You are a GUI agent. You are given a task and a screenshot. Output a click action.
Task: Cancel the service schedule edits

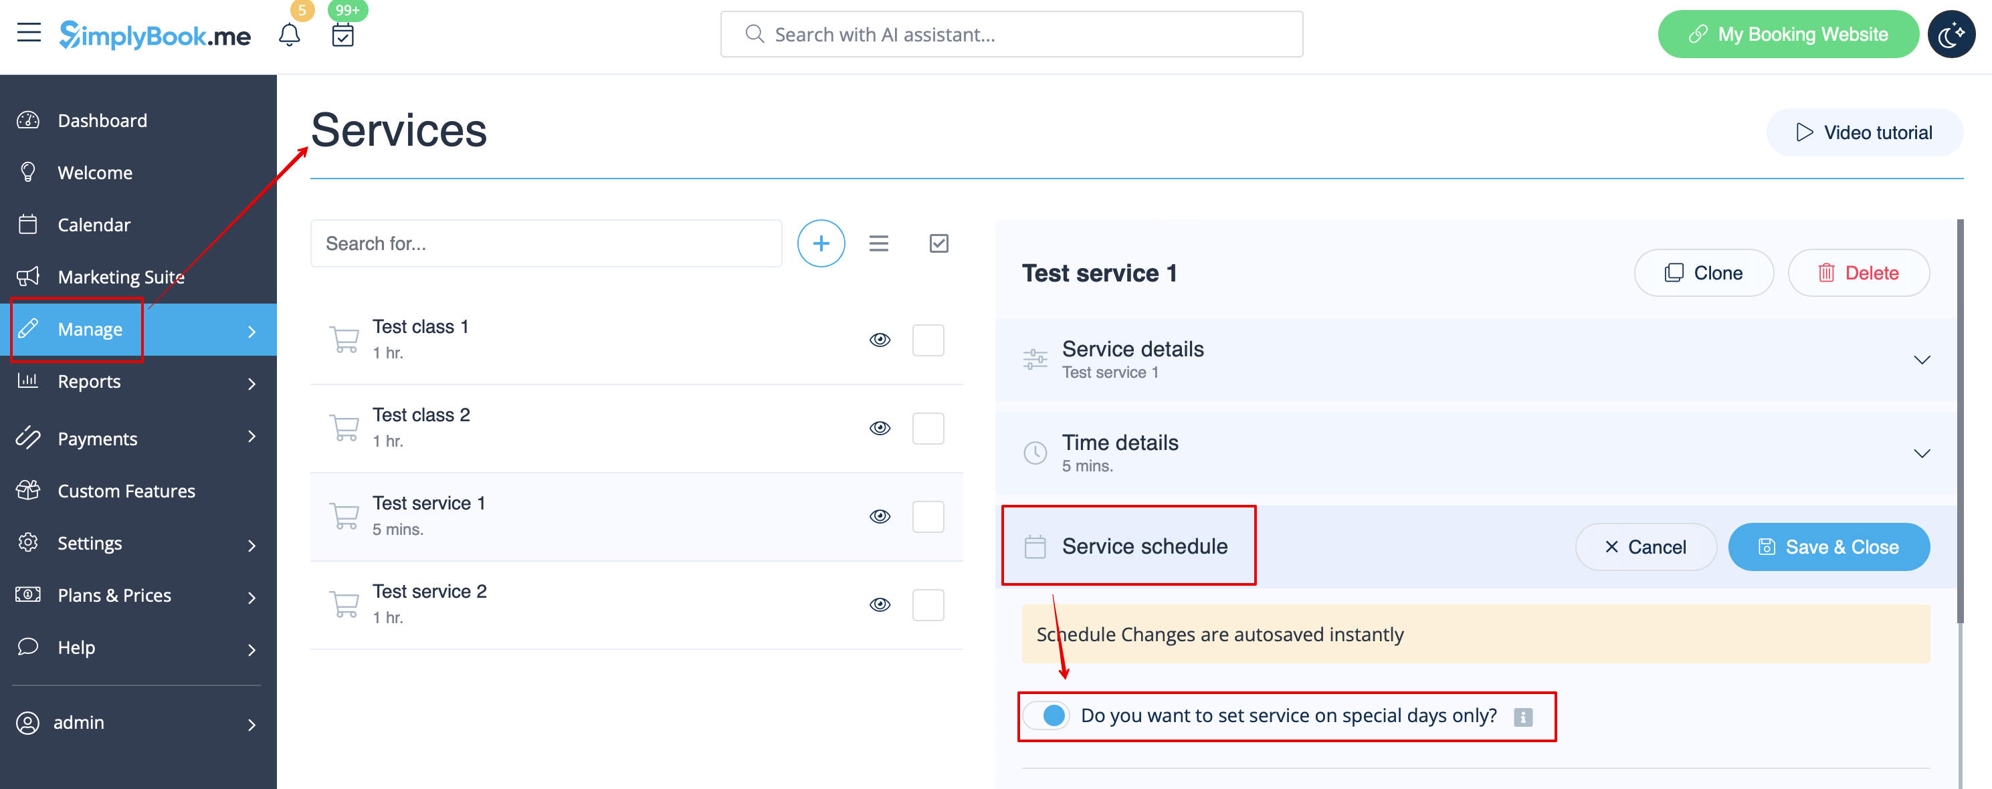[1646, 547]
